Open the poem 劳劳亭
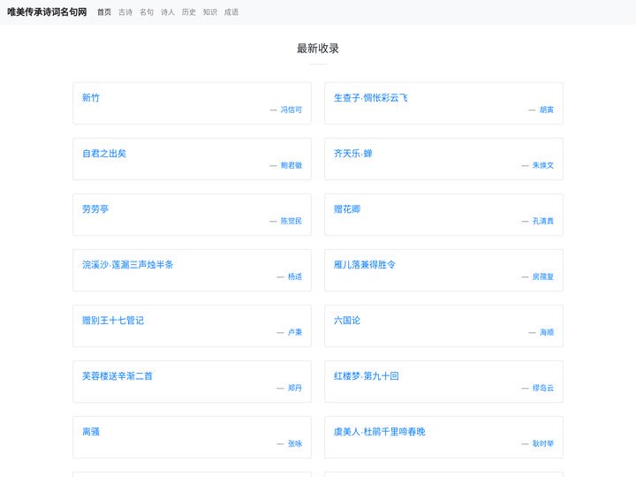636x477 pixels. [95, 208]
